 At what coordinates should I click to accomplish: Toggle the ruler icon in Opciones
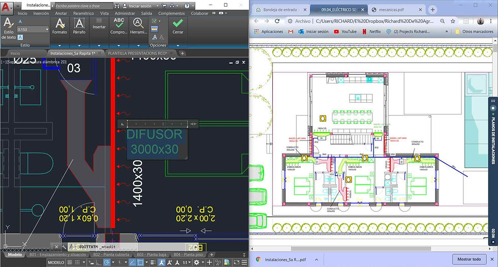pos(154,29)
